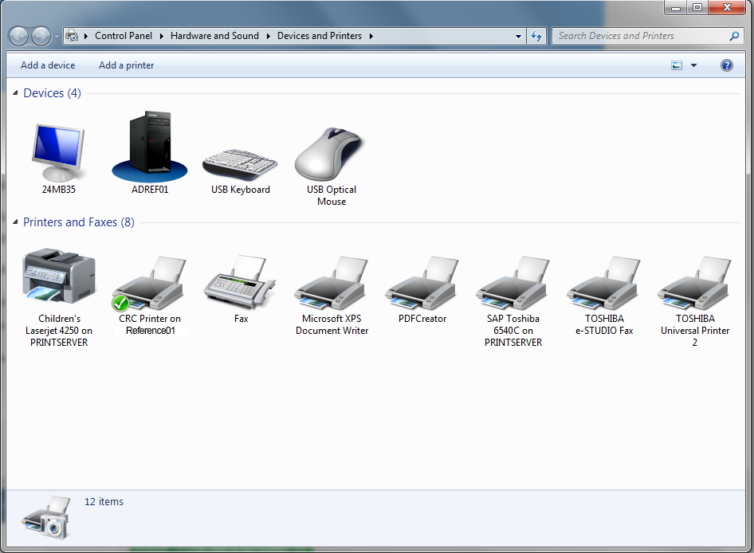This screenshot has height=553, width=754.
Task: Collapse the Devices section
Action: 14,92
